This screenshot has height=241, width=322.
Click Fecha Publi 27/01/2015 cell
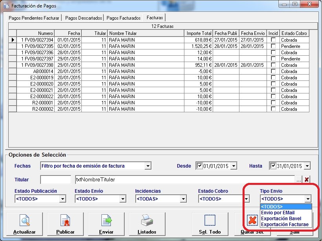point(226,40)
